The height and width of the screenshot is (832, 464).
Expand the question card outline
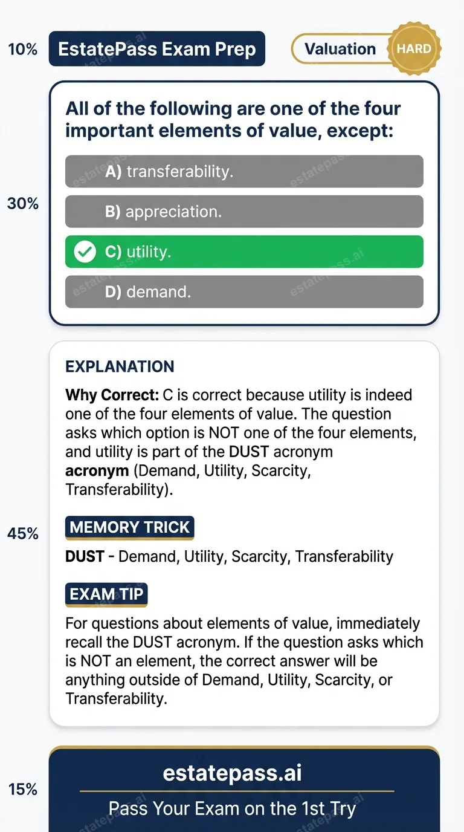[244, 203]
